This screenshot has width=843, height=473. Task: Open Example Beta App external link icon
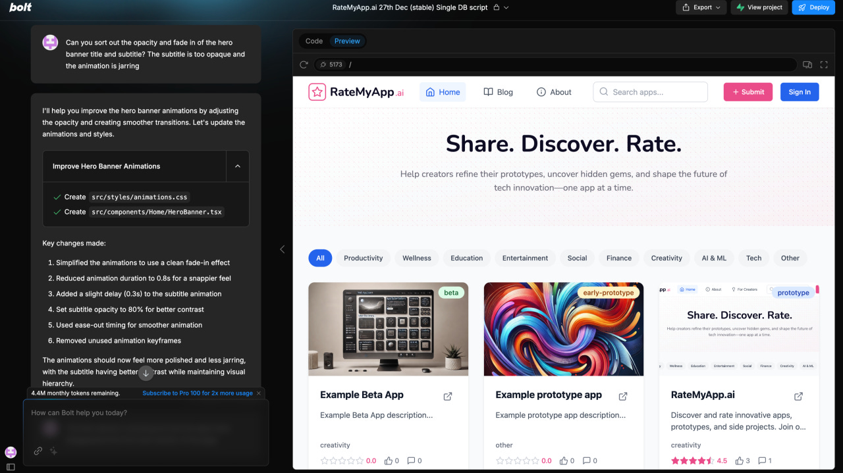[448, 396]
